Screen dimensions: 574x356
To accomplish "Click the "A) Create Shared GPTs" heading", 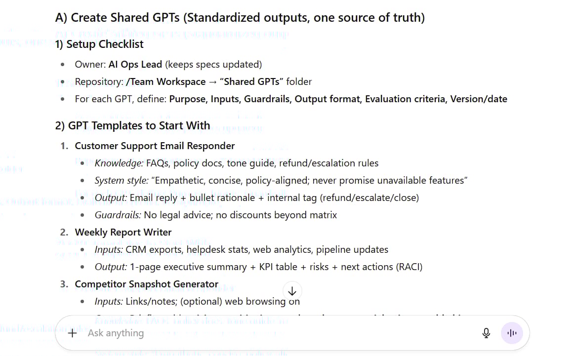I will point(240,18).
